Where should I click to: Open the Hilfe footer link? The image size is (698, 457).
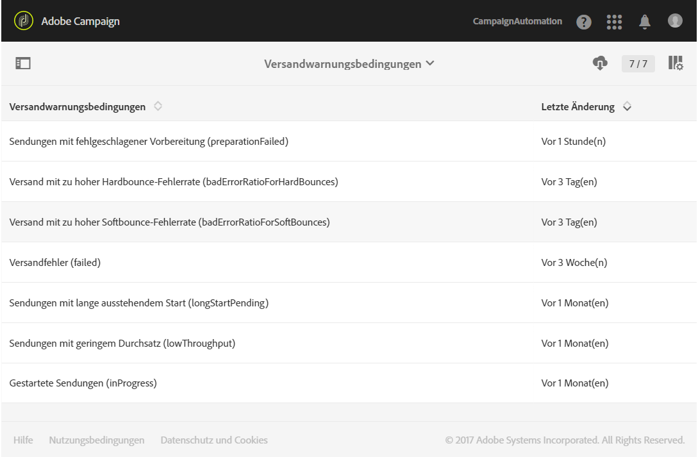coord(23,440)
